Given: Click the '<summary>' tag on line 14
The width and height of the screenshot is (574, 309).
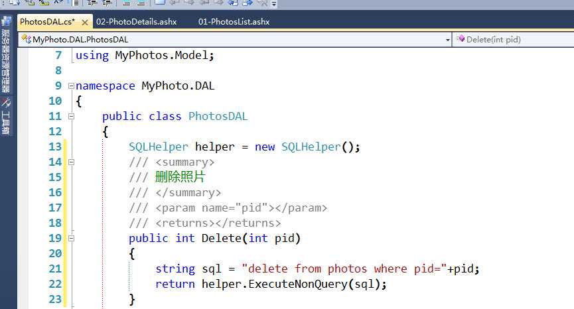Looking at the screenshot, I should pyautogui.click(x=185, y=162).
